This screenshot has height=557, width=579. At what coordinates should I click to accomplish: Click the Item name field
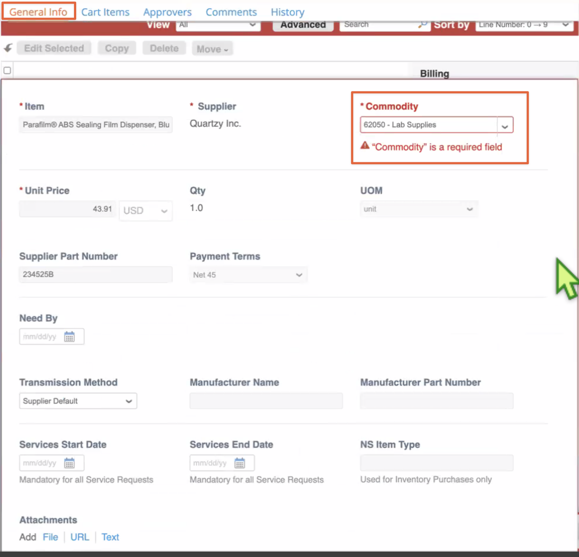(96, 125)
